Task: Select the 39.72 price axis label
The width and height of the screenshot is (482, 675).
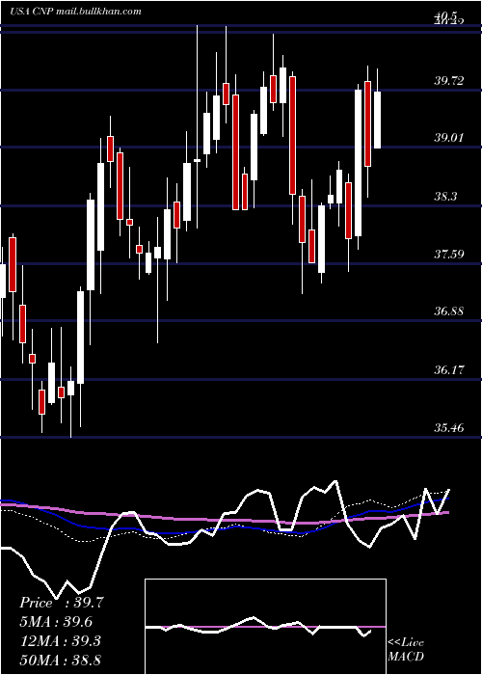Action: click(x=449, y=80)
